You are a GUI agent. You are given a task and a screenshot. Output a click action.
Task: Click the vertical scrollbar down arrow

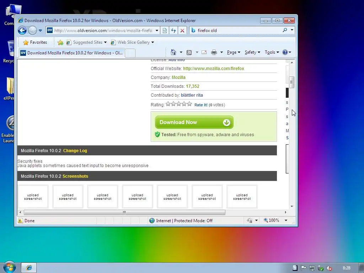point(292,207)
